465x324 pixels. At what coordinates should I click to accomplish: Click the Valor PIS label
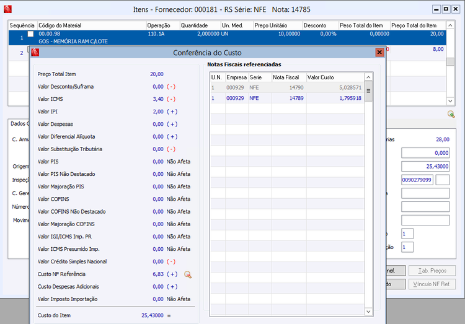(48, 162)
